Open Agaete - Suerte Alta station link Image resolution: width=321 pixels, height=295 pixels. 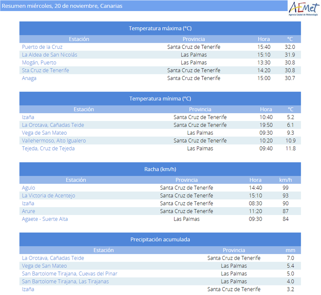(45, 219)
